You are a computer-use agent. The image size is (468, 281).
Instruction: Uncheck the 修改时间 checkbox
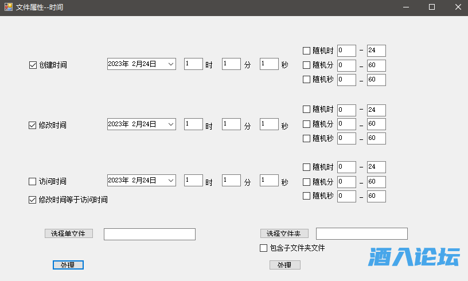point(33,124)
